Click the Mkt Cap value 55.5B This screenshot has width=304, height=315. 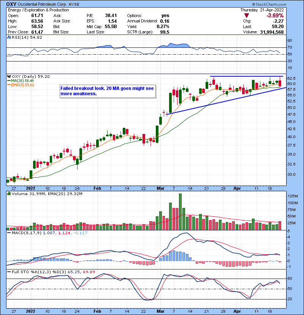pyautogui.click(x=111, y=27)
